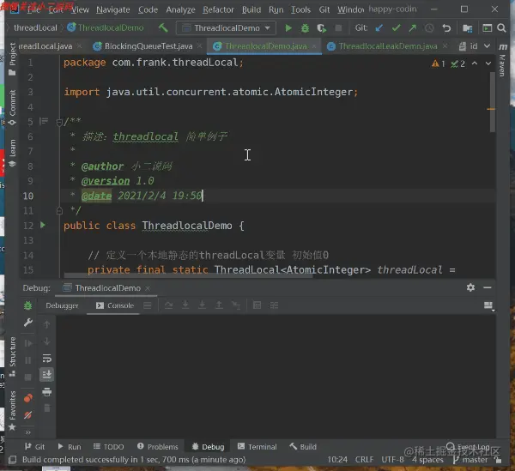Click the Step Into debugger icon
Screen dimensions: 515x471
(x=185, y=305)
